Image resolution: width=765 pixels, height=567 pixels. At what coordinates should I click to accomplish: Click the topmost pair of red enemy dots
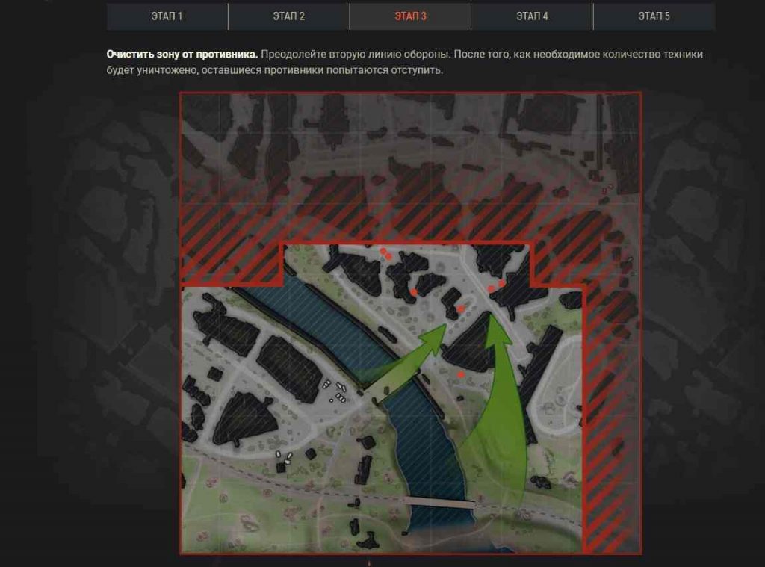[385, 253]
